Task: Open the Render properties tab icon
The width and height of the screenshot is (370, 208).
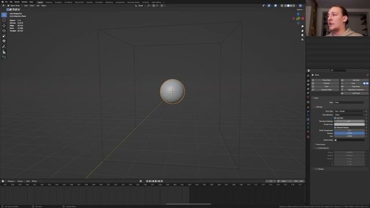Action: 308,81
